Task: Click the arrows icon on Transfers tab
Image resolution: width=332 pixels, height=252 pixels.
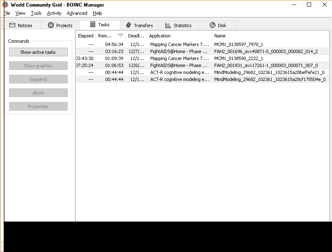Action: click(128, 25)
